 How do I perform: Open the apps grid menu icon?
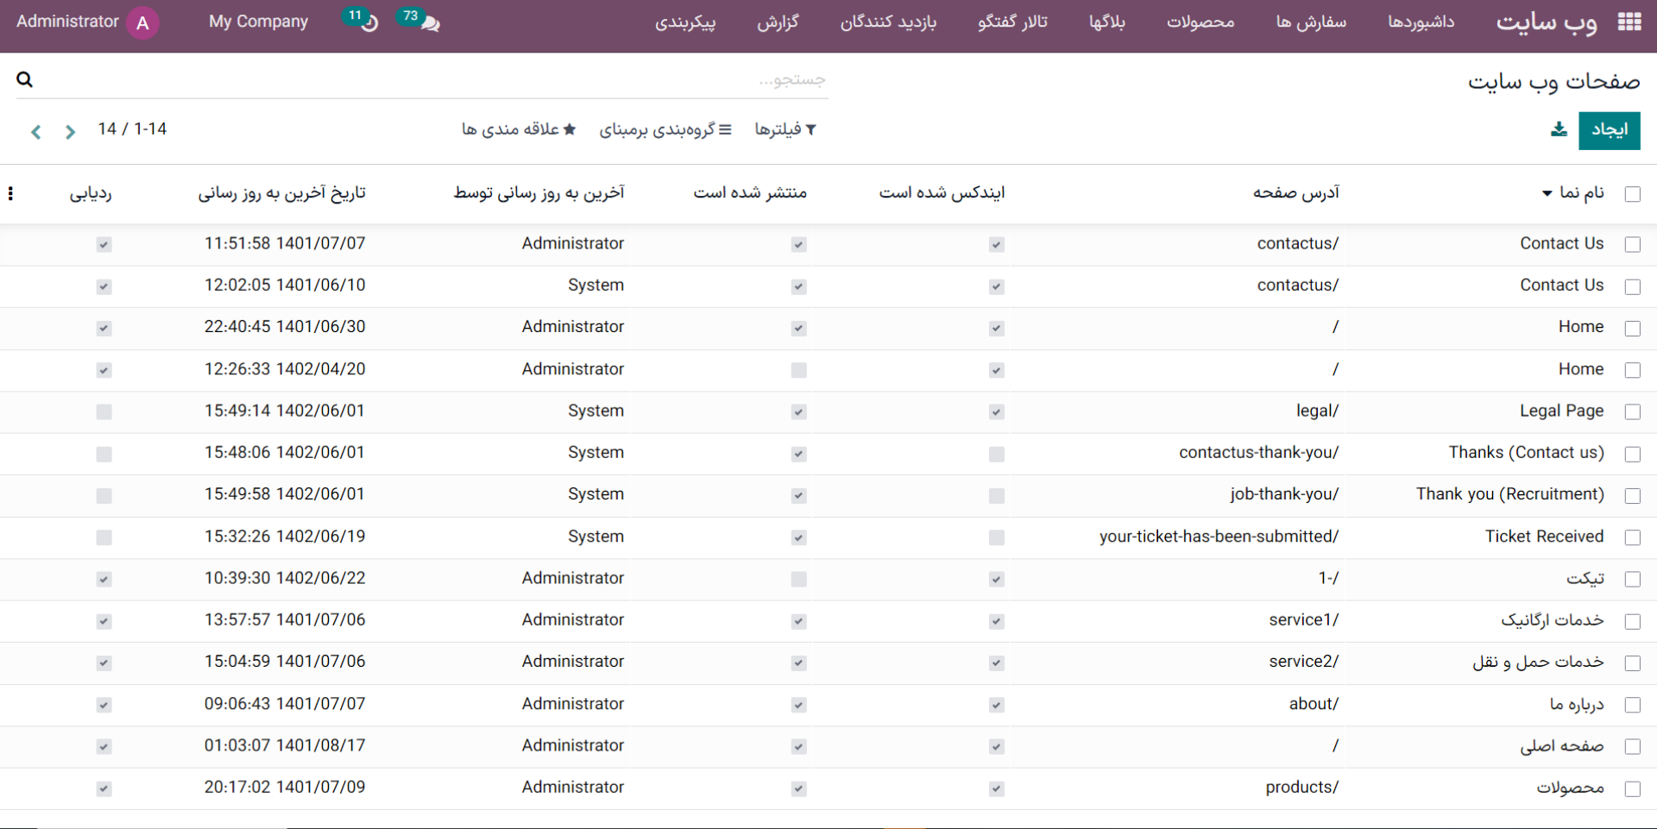pyautogui.click(x=1629, y=22)
